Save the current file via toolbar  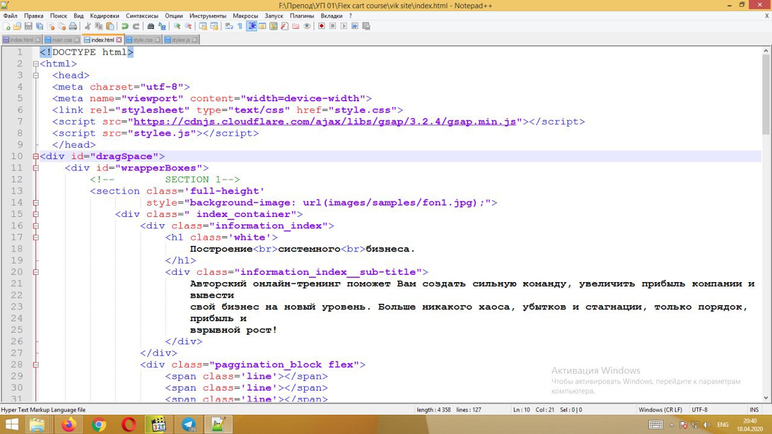click(x=28, y=26)
